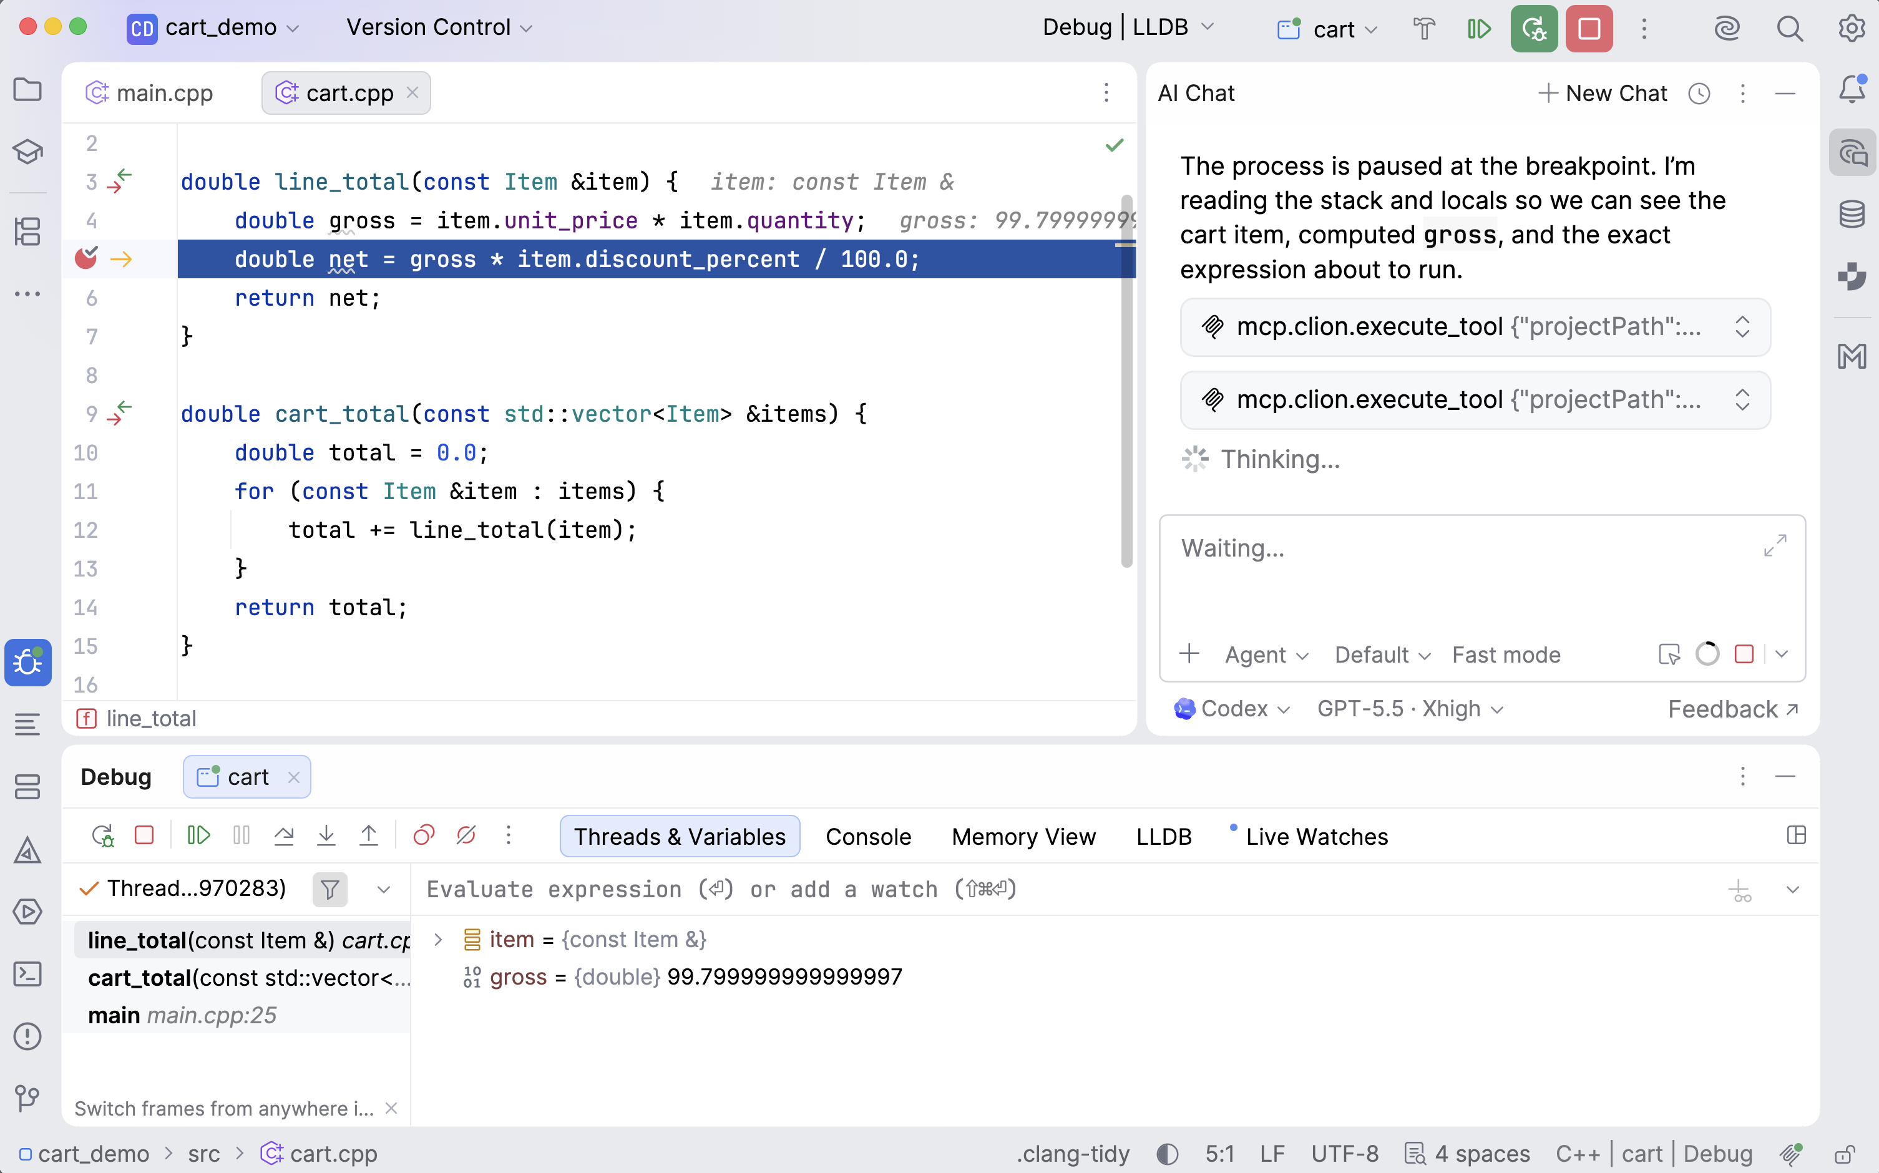Expand the item variable node
Viewport: 1879px width, 1173px height.
point(438,940)
